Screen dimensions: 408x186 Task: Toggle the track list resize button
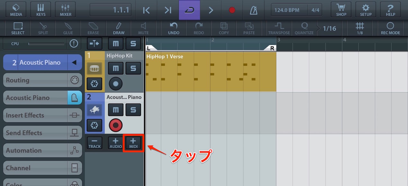point(94,43)
